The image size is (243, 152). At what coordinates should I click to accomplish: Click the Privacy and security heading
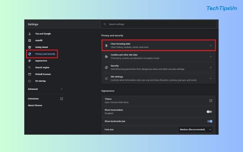click(x=112, y=36)
